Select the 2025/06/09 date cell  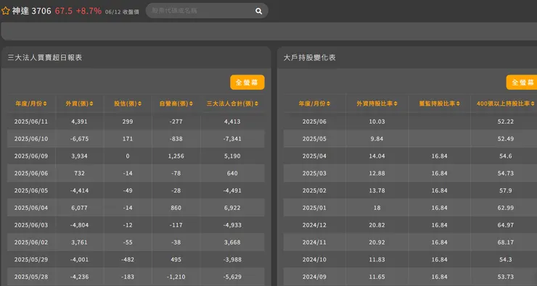tap(31, 156)
